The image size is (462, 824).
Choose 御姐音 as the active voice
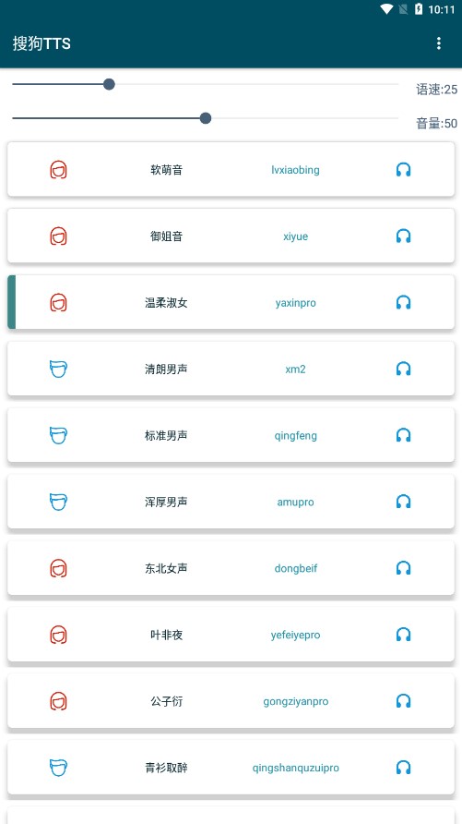tap(231, 236)
